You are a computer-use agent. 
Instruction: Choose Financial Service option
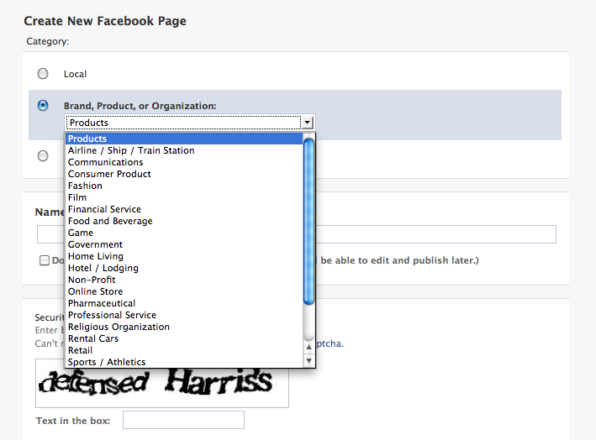tap(184, 209)
